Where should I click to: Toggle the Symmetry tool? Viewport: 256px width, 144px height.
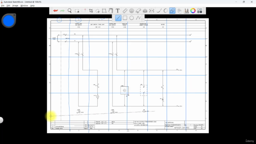click(152, 11)
